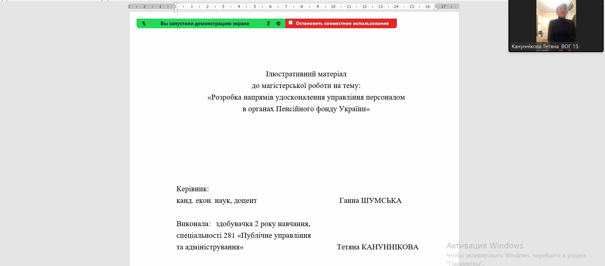Click the name 'Ганна ШУМСЬКА'
The width and height of the screenshot is (605, 266).
[x=370, y=201]
